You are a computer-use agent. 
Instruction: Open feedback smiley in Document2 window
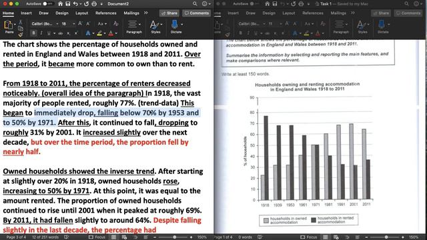tap(205, 4)
